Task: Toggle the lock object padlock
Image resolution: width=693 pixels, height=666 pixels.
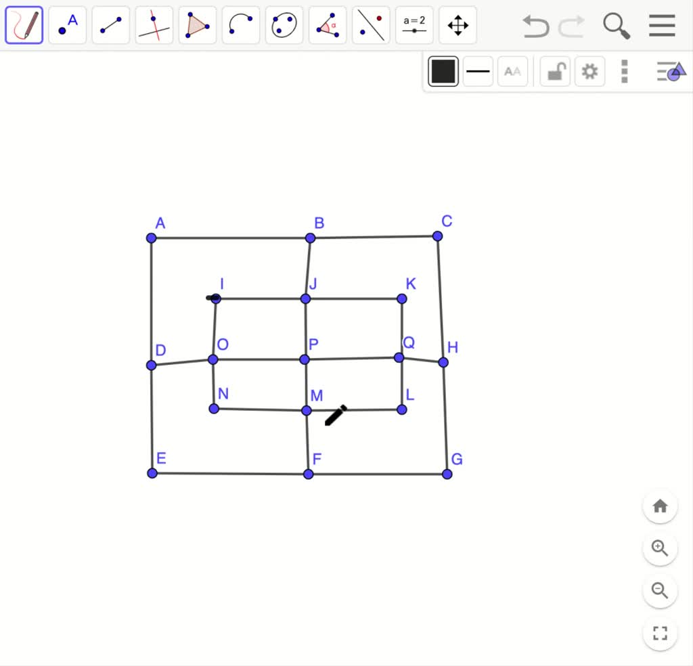Action: [x=555, y=71]
